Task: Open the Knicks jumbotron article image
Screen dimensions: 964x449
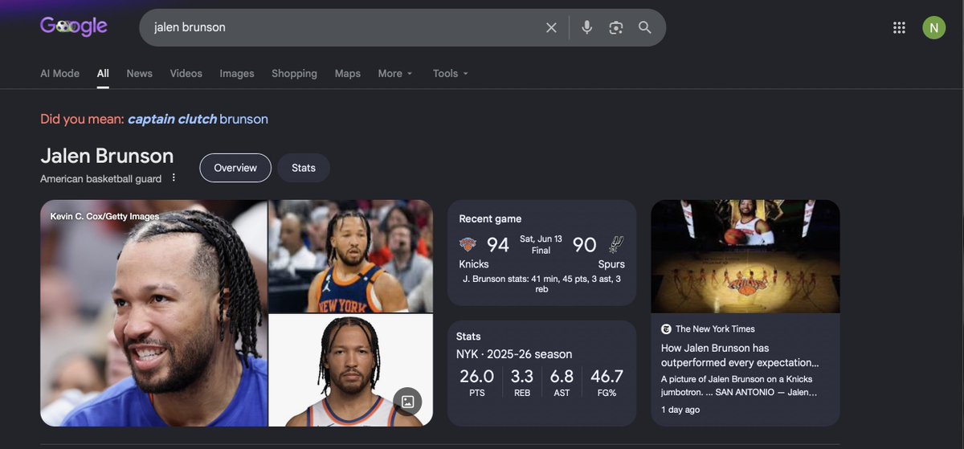Action: pyautogui.click(x=745, y=256)
